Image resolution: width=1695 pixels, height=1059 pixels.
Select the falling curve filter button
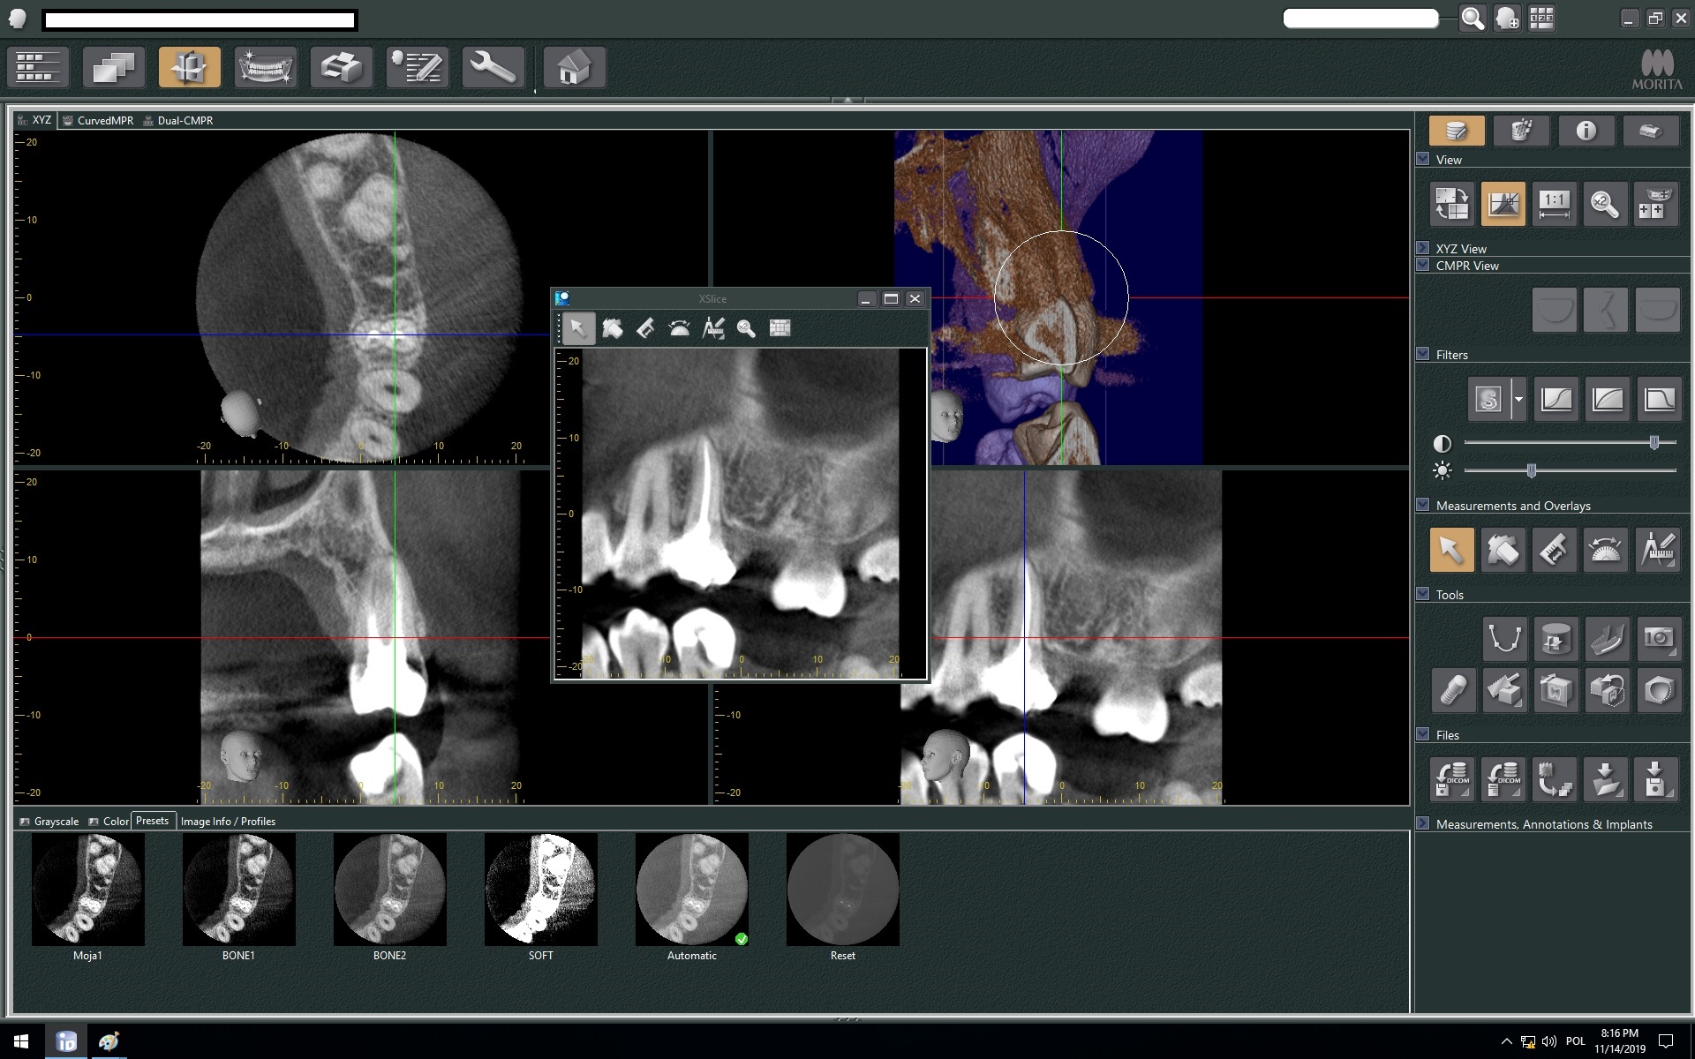pos(1658,400)
